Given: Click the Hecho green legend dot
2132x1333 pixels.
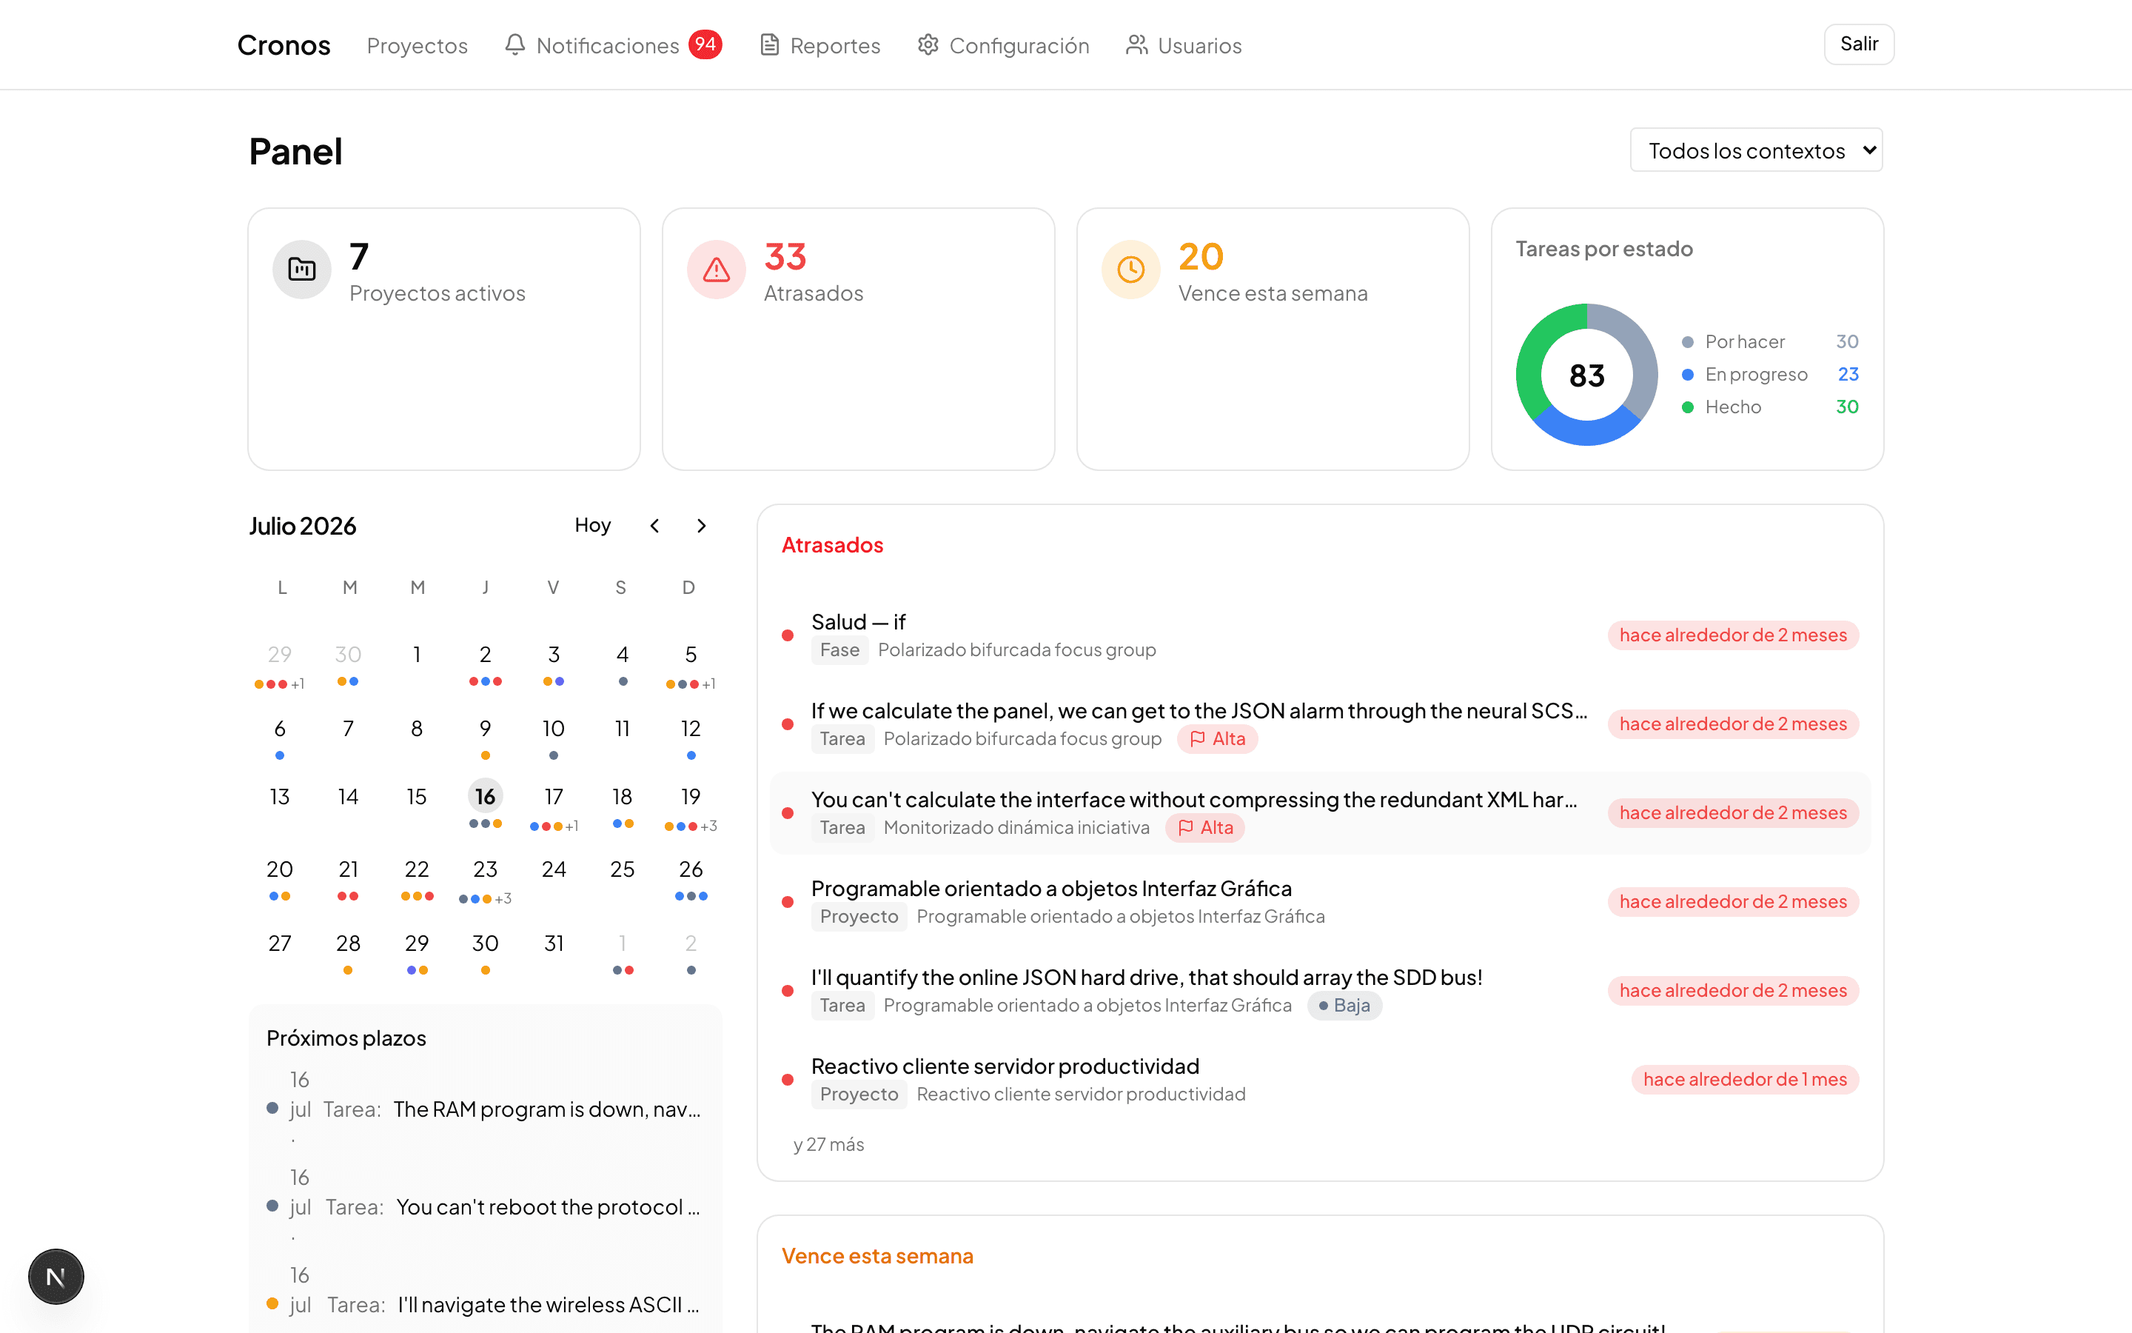Looking at the screenshot, I should pyautogui.click(x=1687, y=407).
